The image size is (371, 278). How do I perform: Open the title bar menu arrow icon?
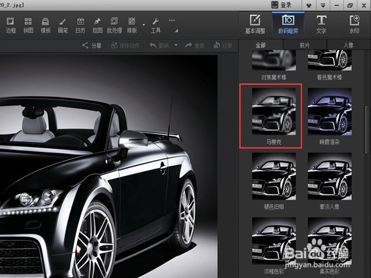tap(323, 5)
